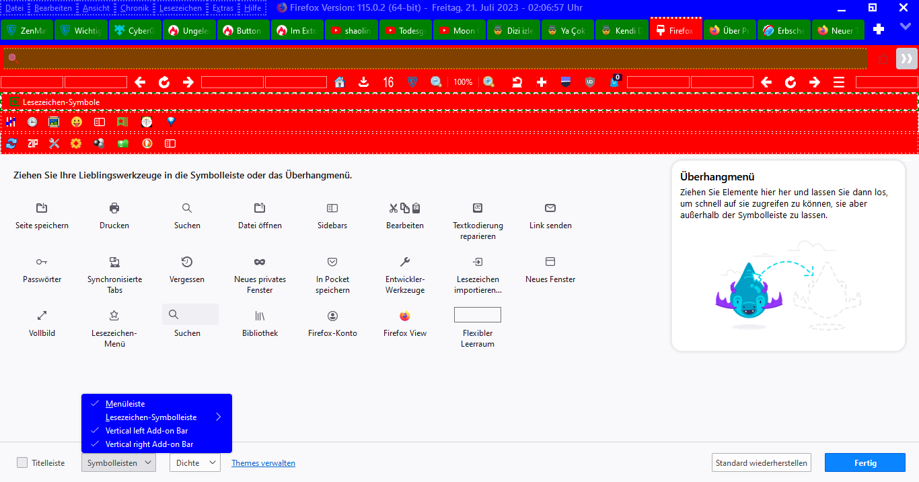The width and height of the screenshot is (919, 482).
Task: Select the 'Firefox-Konto' account item
Action: pos(332,323)
